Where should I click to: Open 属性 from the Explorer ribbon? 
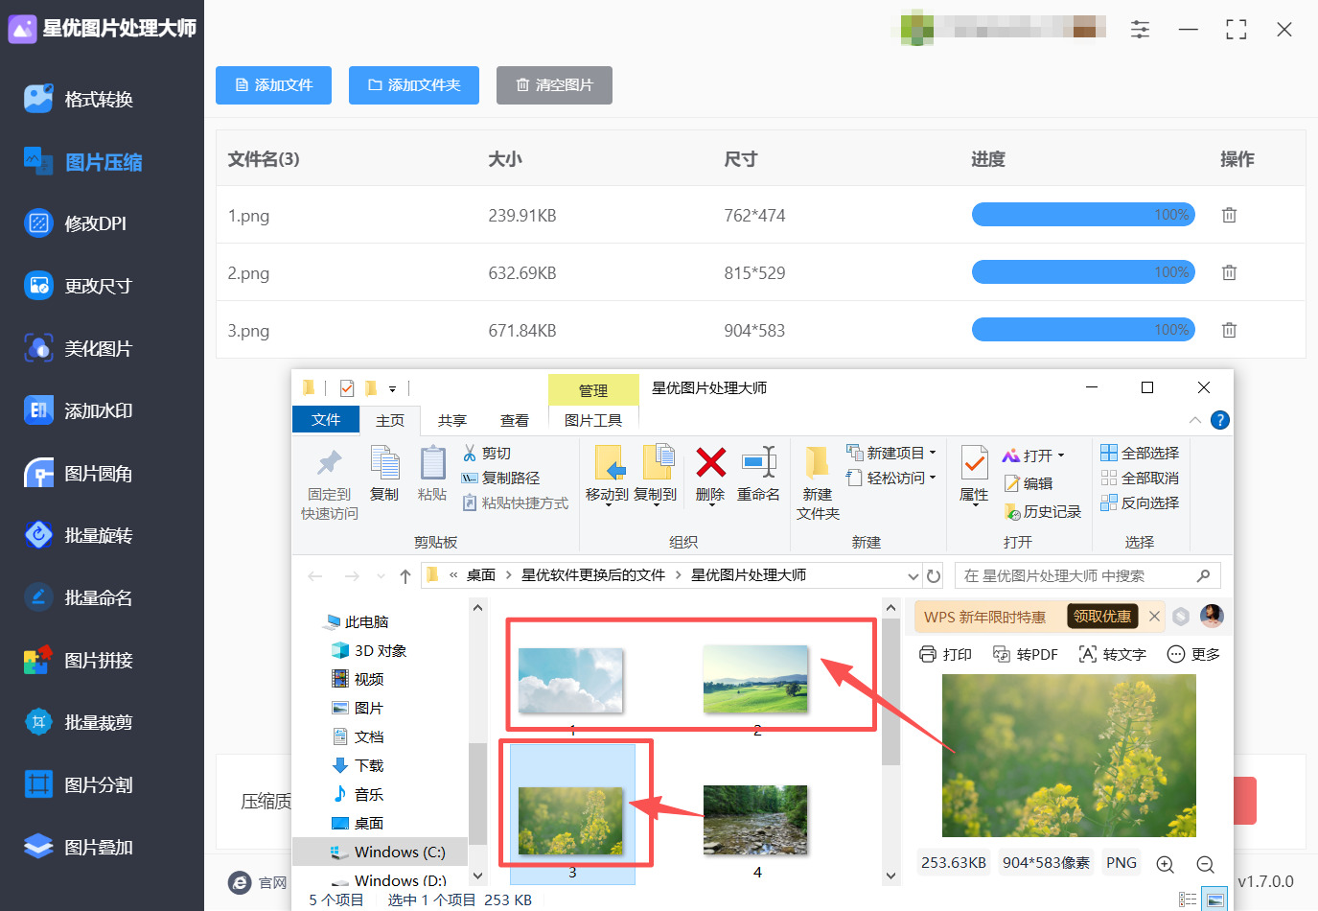[x=974, y=474]
